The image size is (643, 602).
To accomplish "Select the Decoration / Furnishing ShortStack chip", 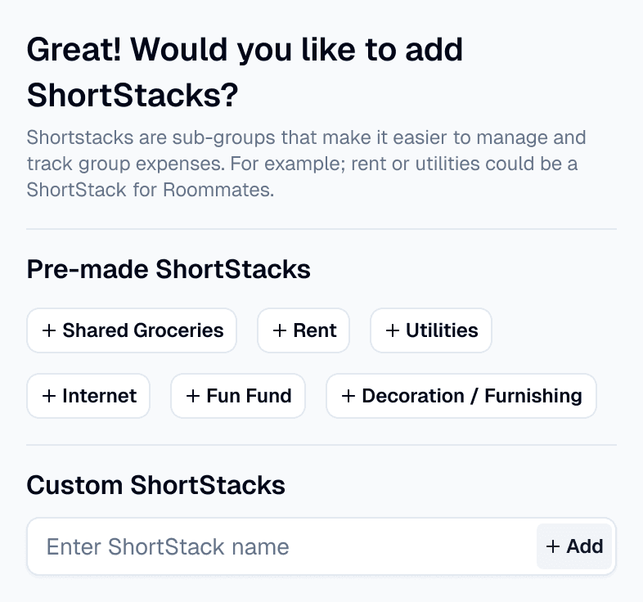I will 461,396.
